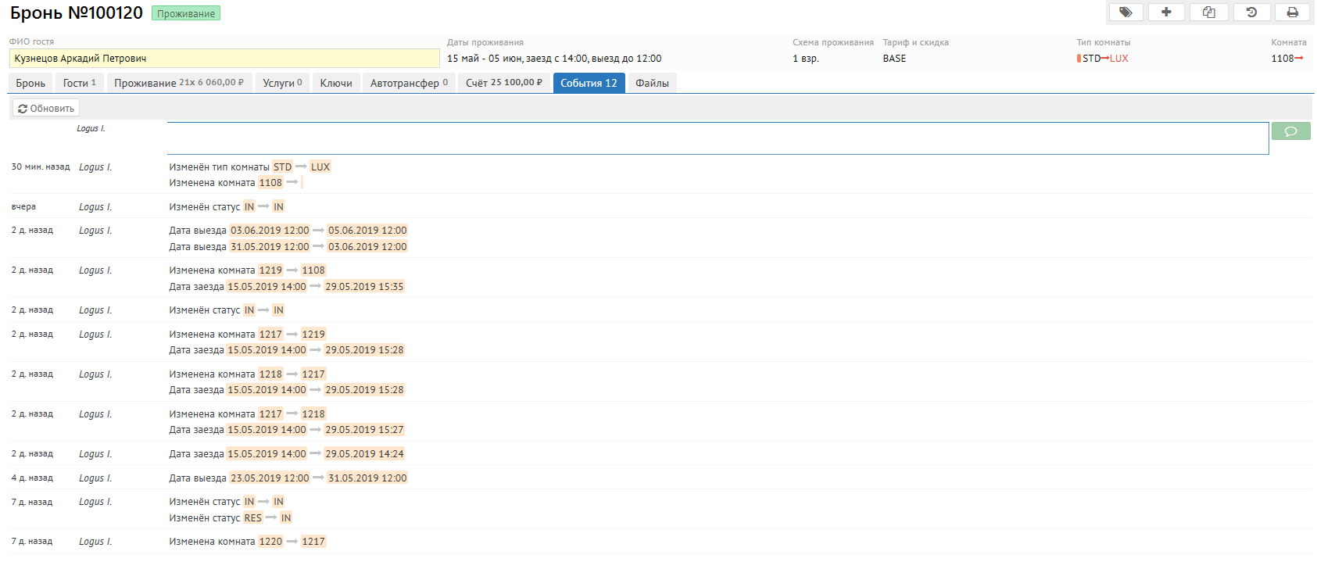Viewport: 1317px width, 562px height.
Task: Click the tag icon button
Action: click(1126, 12)
